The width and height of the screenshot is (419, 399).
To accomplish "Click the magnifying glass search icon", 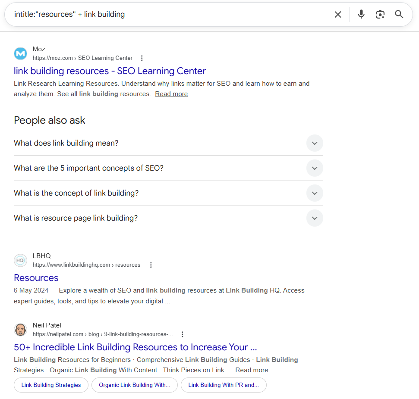I will click(399, 14).
